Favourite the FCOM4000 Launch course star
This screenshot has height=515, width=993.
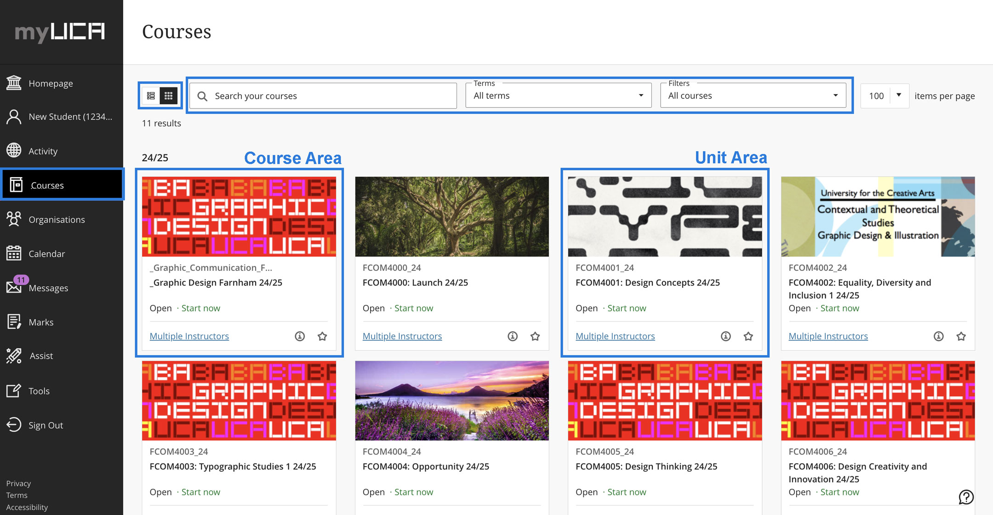535,336
